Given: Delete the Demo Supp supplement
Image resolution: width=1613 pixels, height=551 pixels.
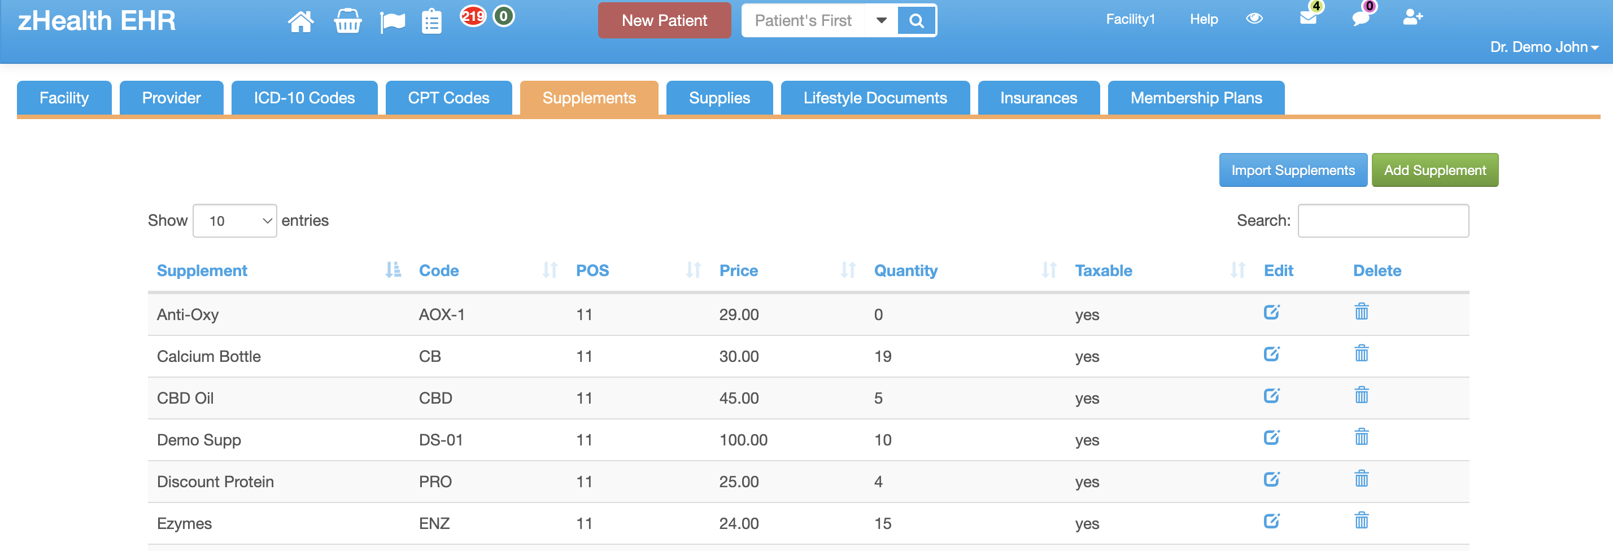Looking at the screenshot, I should pyautogui.click(x=1361, y=436).
